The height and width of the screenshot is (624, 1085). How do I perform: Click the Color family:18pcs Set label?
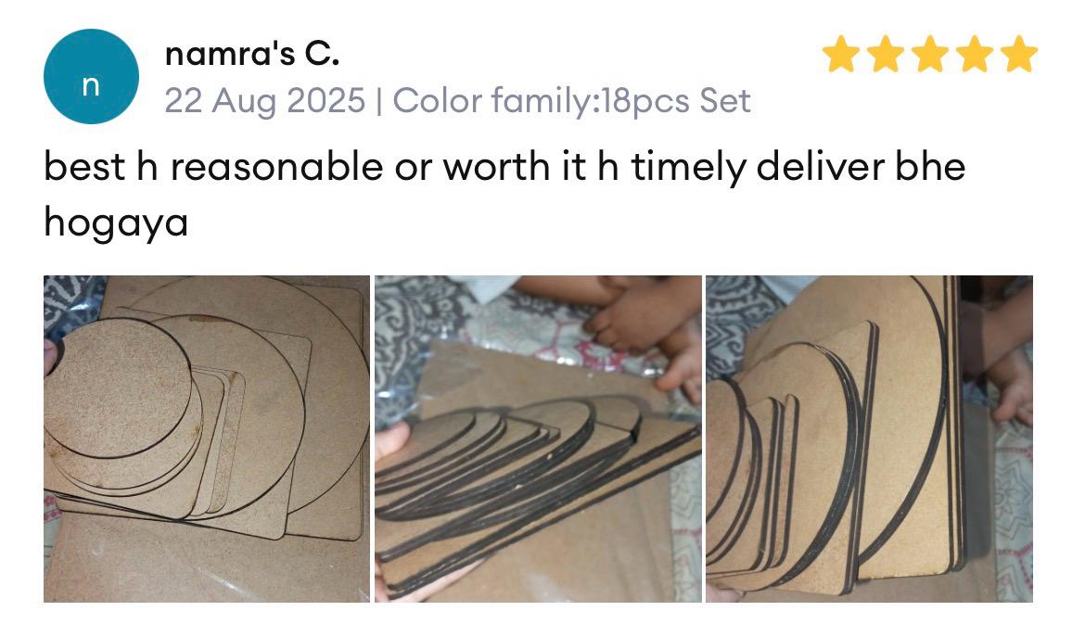click(x=571, y=101)
